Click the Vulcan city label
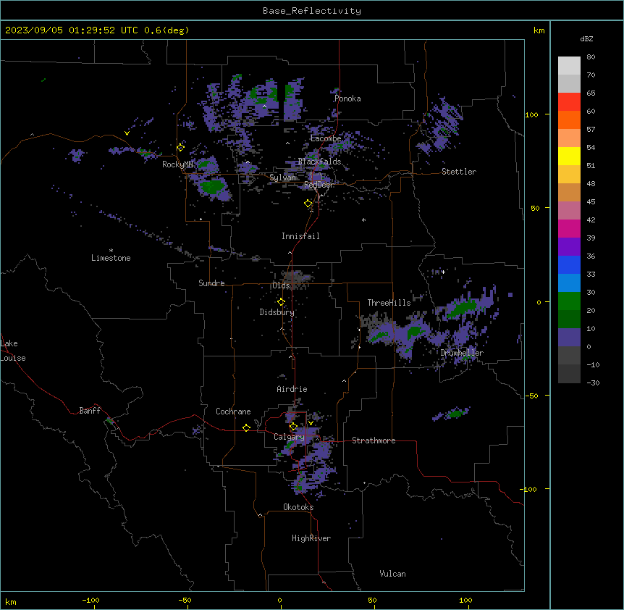This screenshot has width=624, height=610. pos(392,574)
